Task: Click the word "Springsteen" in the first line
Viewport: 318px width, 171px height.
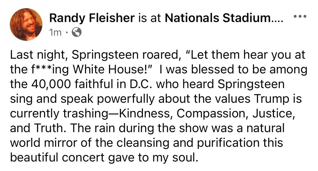Action: [105, 55]
